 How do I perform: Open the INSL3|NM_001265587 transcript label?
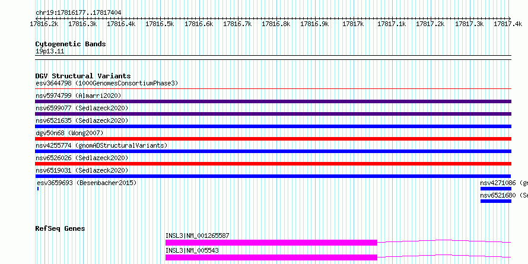pyautogui.click(x=198, y=236)
